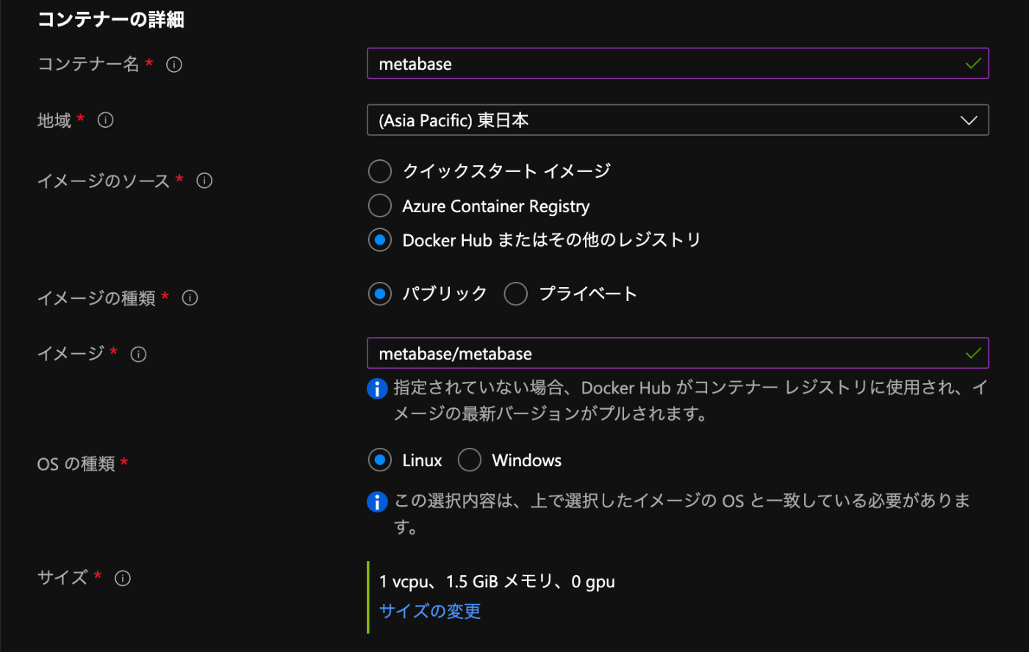The height and width of the screenshot is (652, 1029).
Task: Click the OS の種類 label
Action: tap(76, 464)
